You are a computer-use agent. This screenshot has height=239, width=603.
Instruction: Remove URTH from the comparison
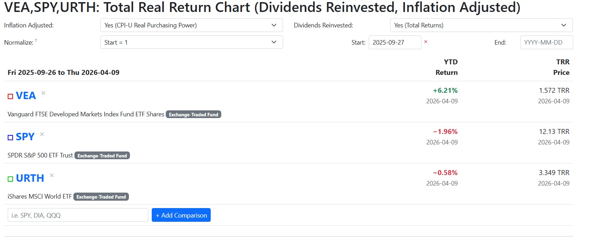pos(52,175)
